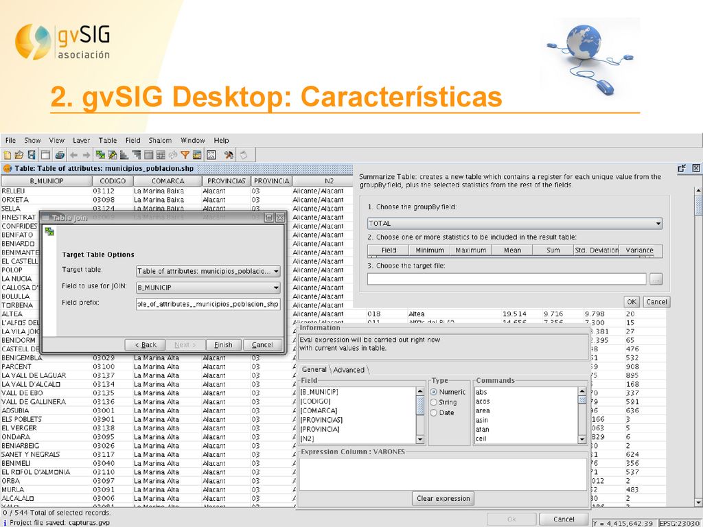Click the Field list scrollbar down arrow
703x527 pixels.
point(420,440)
